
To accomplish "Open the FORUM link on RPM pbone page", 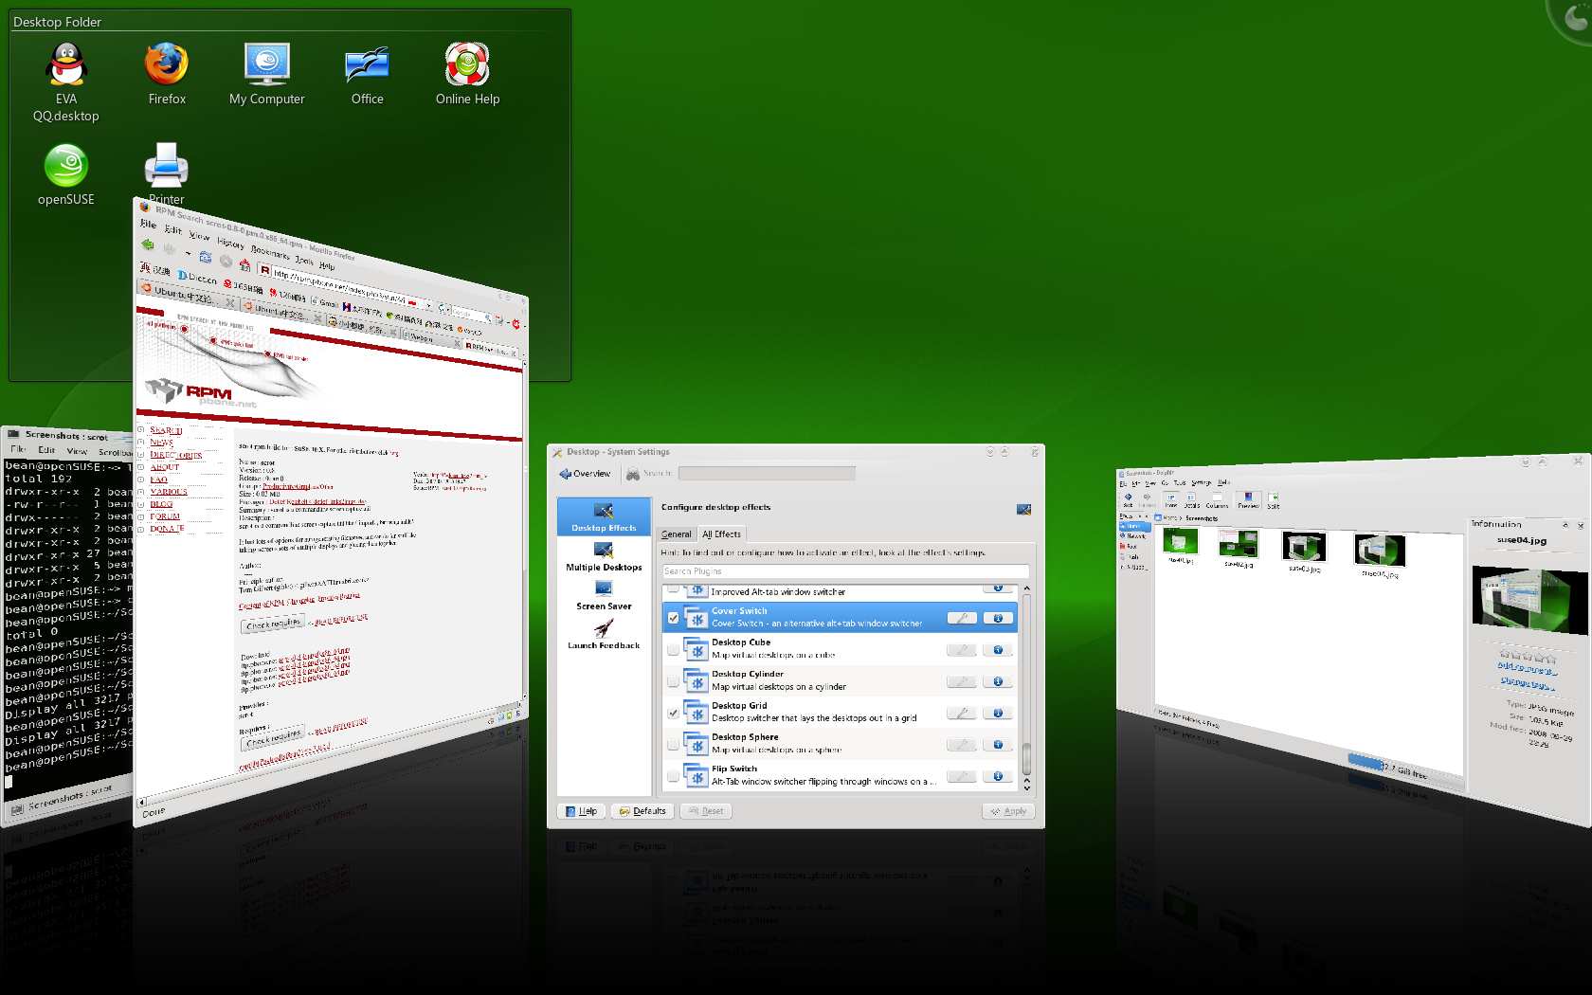I will pos(165,516).
